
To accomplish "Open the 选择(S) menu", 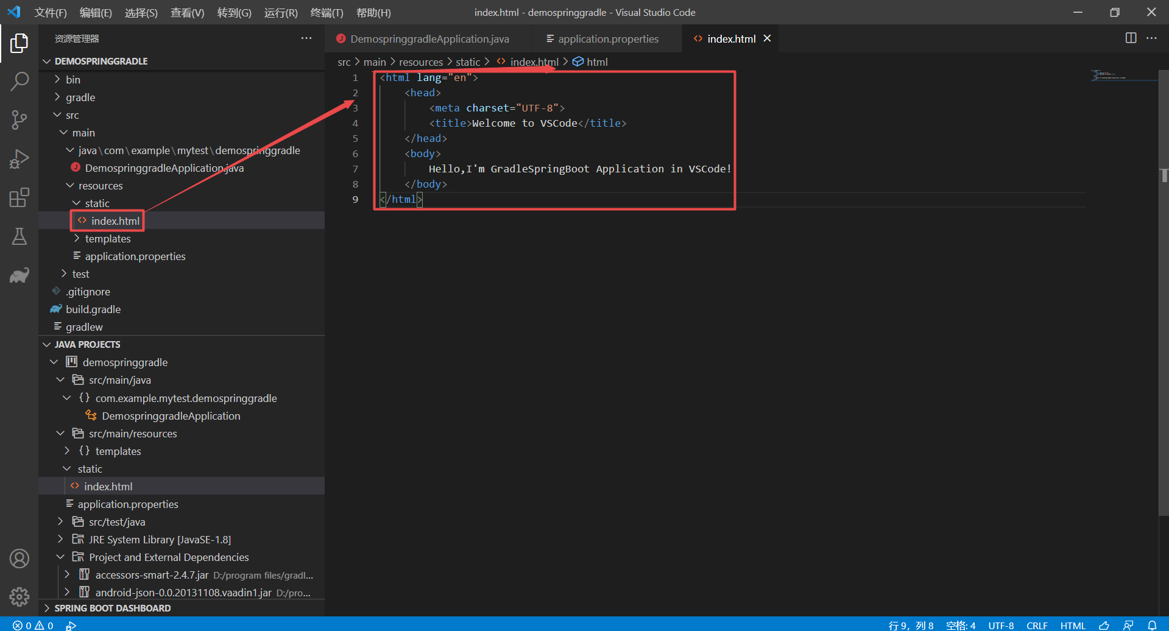I will [141, 13].
